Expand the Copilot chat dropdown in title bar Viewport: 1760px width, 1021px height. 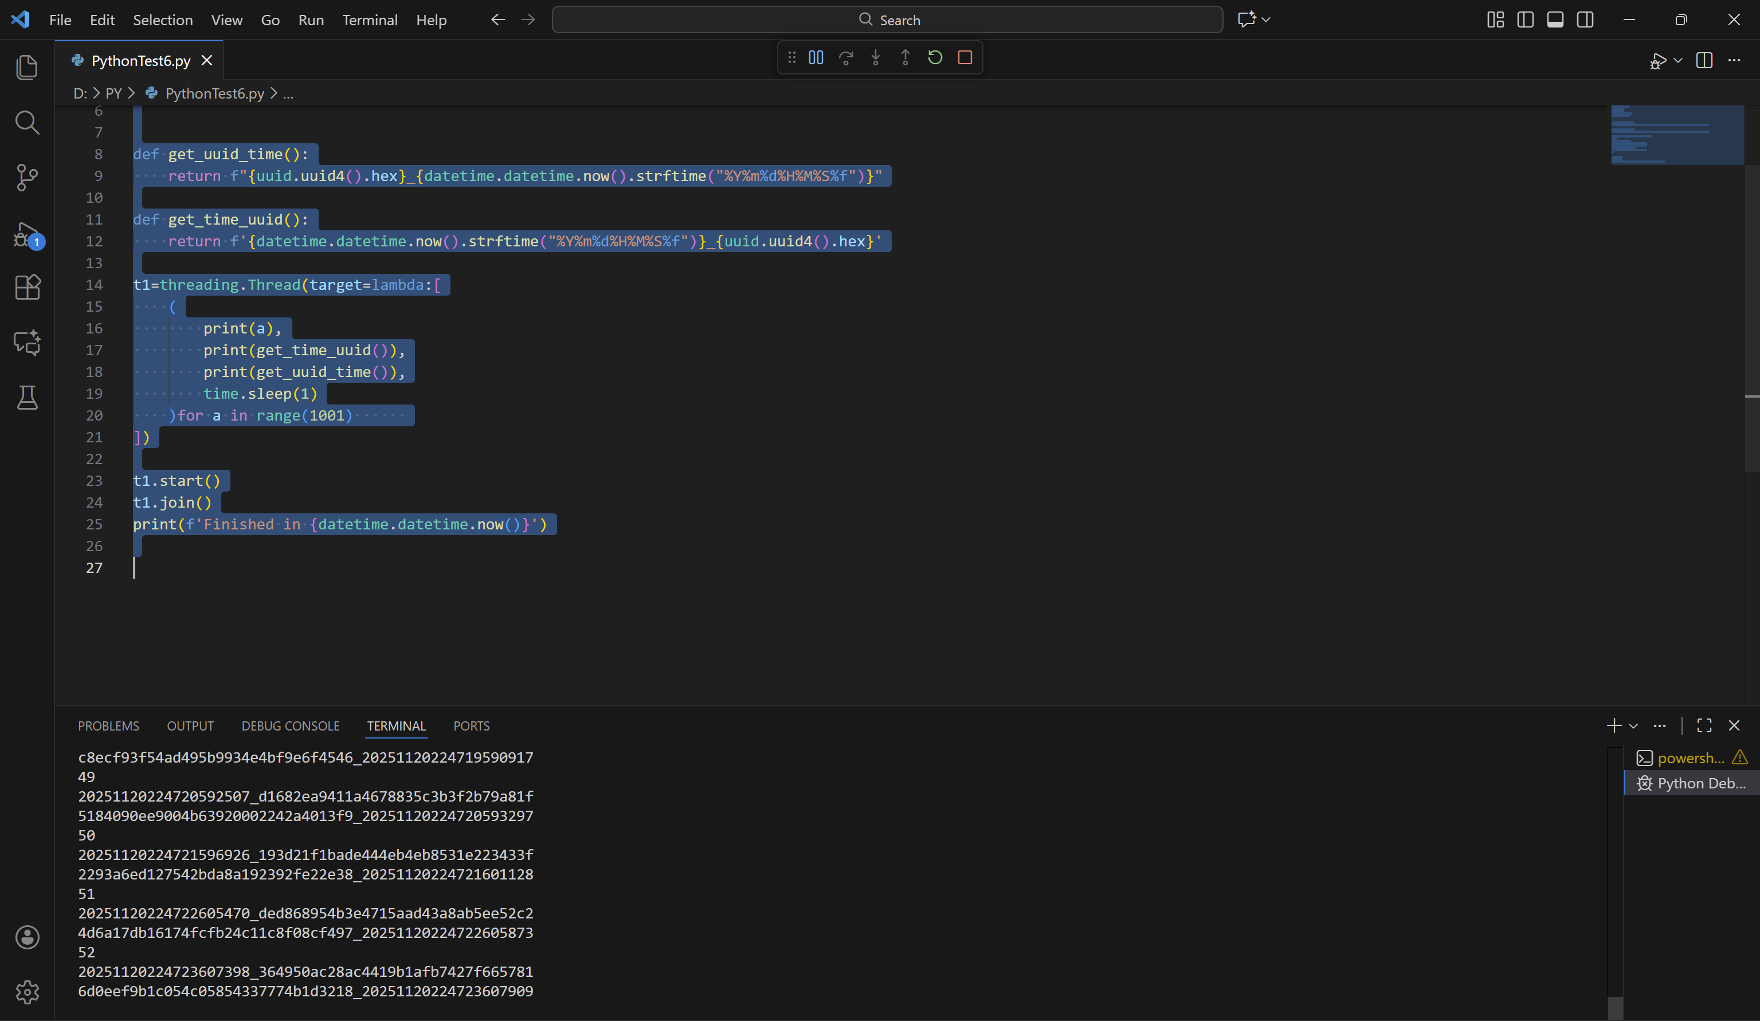pos(1266,19)
